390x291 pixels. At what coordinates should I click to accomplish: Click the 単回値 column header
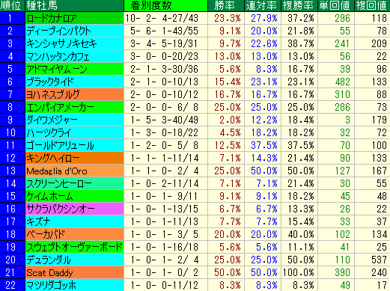[x=336, y=5]
